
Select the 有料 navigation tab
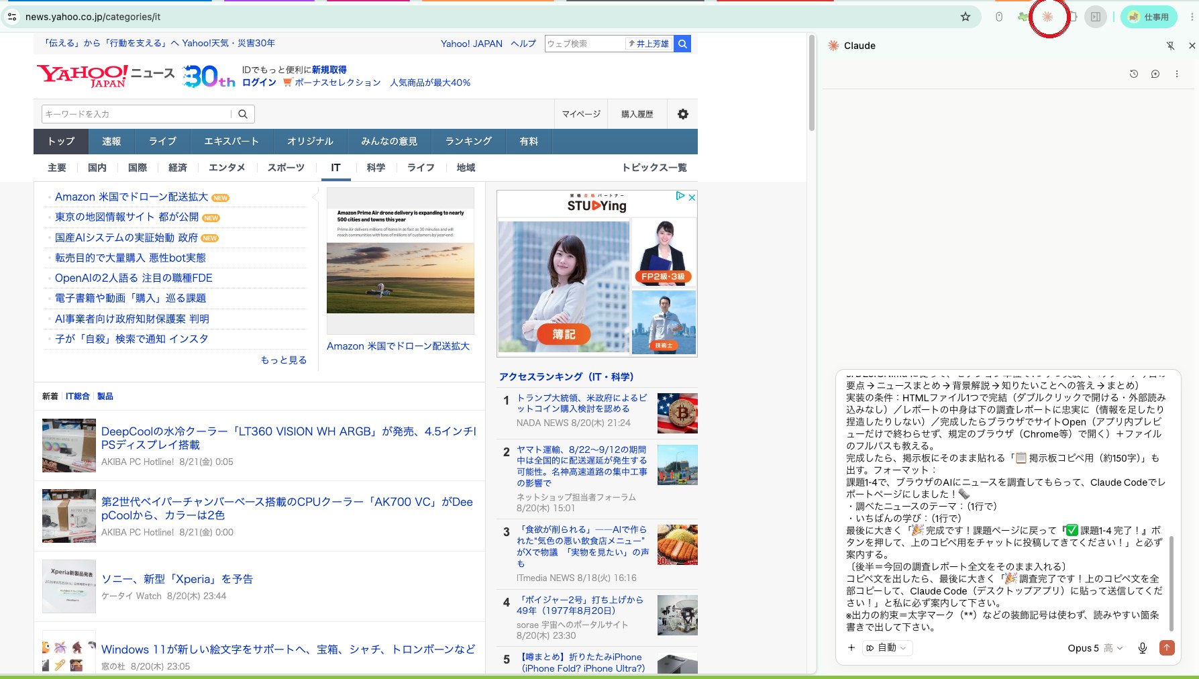(x=529, y=142)
